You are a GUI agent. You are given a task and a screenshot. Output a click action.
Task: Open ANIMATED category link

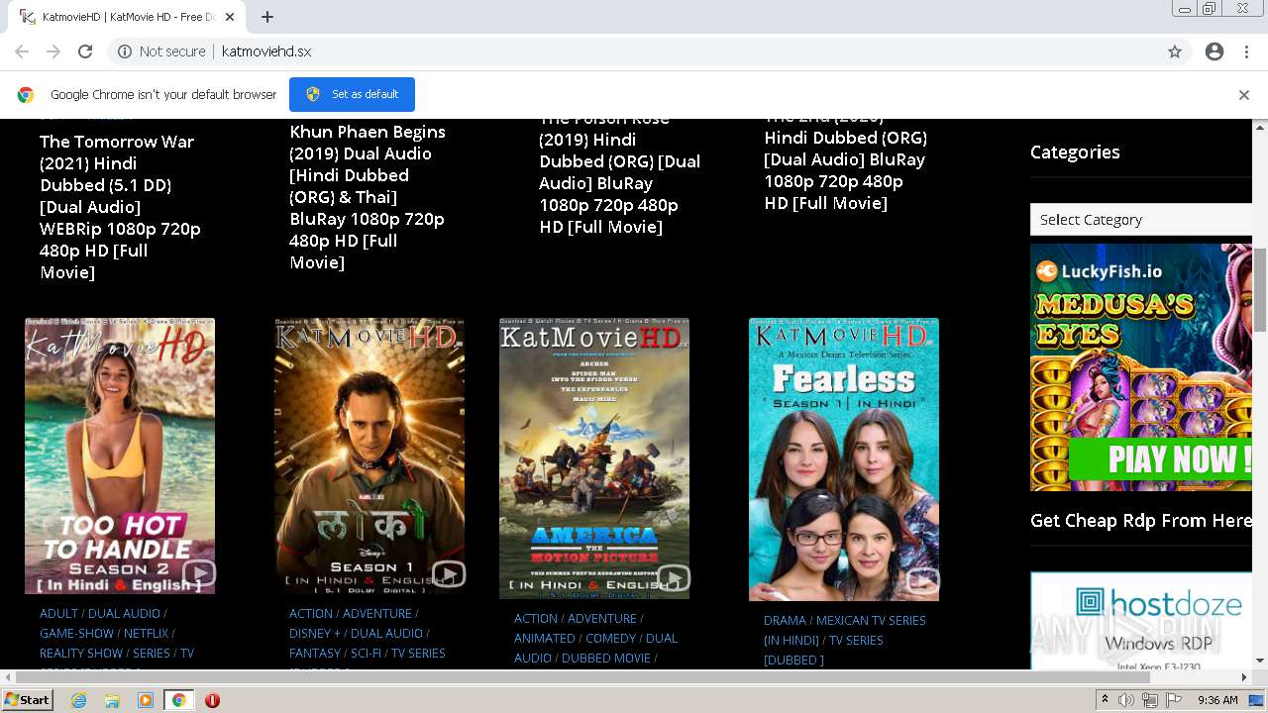(544, 639)
